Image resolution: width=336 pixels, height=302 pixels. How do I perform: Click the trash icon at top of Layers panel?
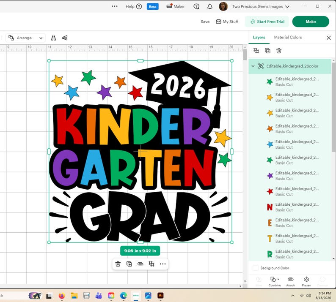point(278,51)
